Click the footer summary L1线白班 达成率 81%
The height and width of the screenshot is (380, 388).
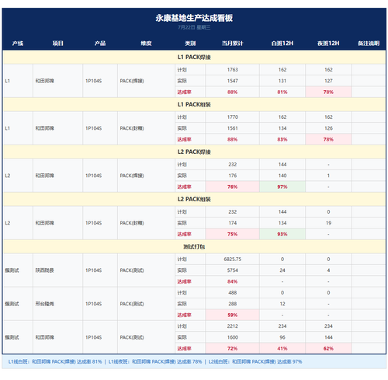tap(55, 361)
